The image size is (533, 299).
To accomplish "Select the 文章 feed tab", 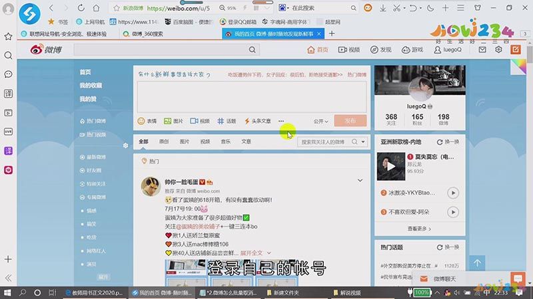I will coord(246,142).
